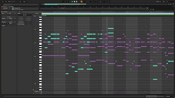This screenshot has width=175, height=98.
Task: Collapse the 3 Clips panel triangle
Action: pos(3,12)
